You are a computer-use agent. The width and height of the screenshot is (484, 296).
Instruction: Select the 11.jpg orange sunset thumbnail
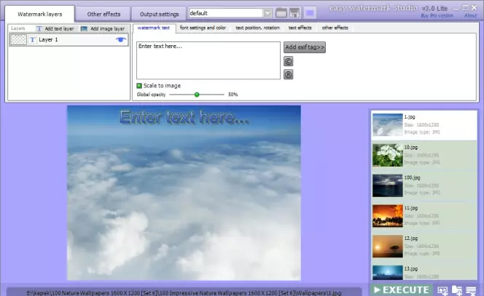click(387, 215)
